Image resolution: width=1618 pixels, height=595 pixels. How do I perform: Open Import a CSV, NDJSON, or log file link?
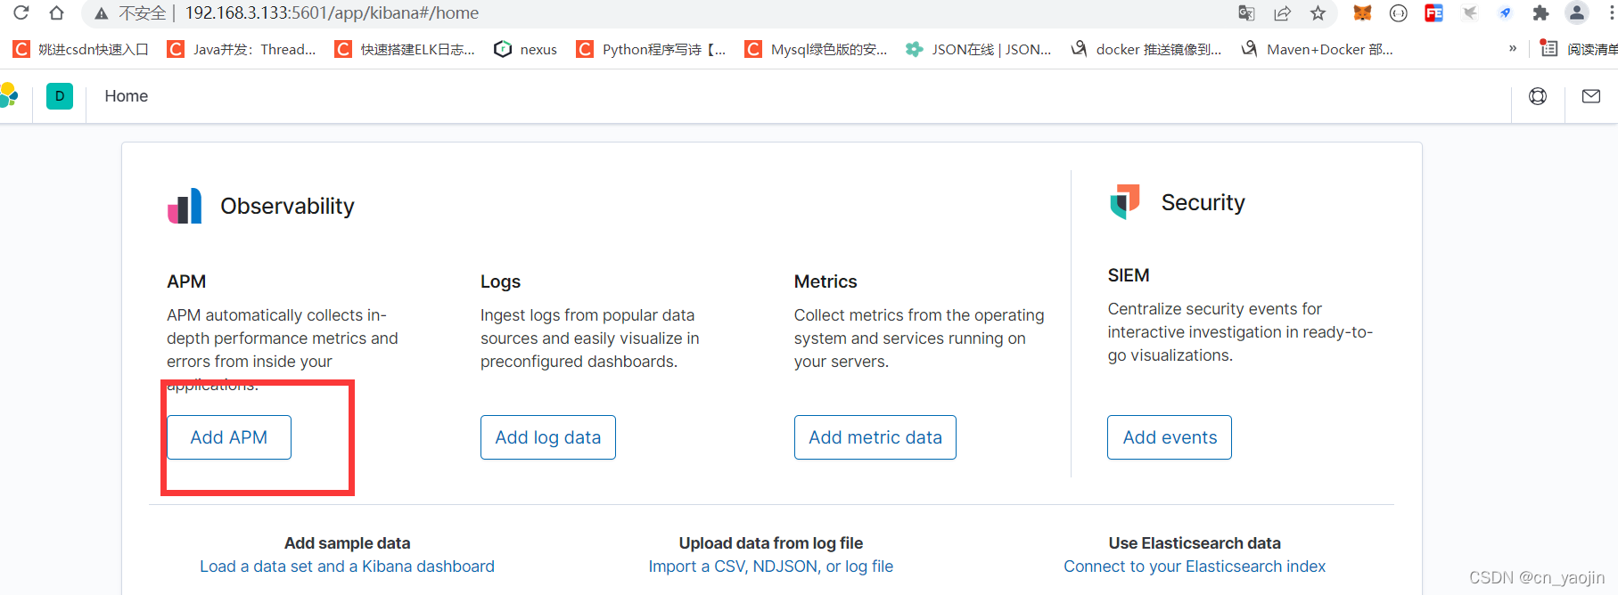[771, 566]
